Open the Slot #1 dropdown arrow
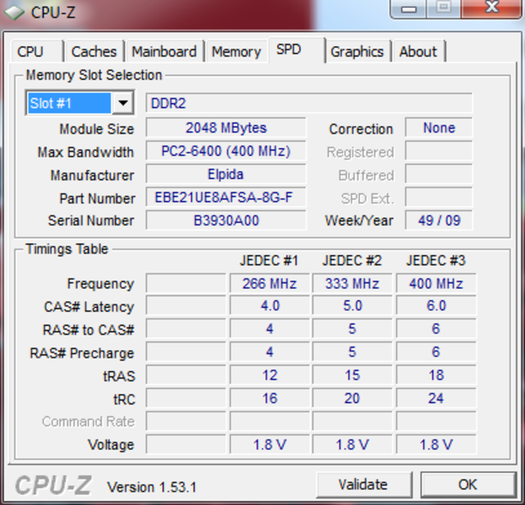Viewport: 525px width, 505px height. pyautogui.click(x=123, y=103)
